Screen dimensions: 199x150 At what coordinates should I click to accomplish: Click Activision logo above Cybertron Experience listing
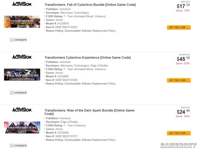(x=22, y=57)
